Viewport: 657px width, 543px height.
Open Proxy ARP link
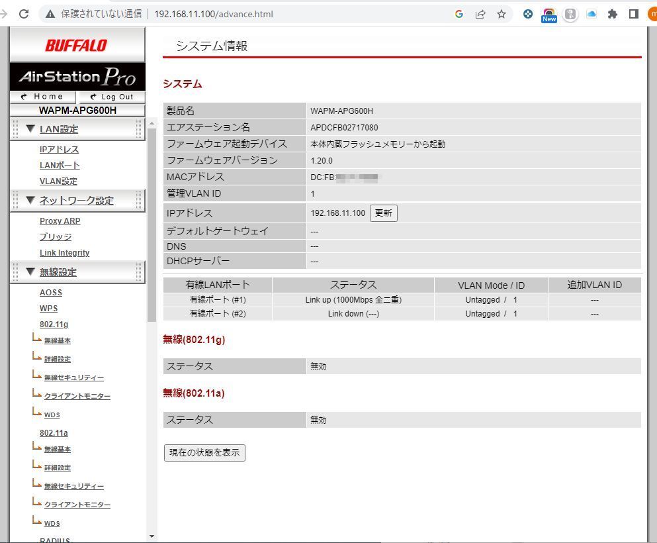tap(60, 221)
